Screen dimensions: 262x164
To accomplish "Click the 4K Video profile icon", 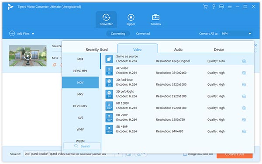I will 109,70.
